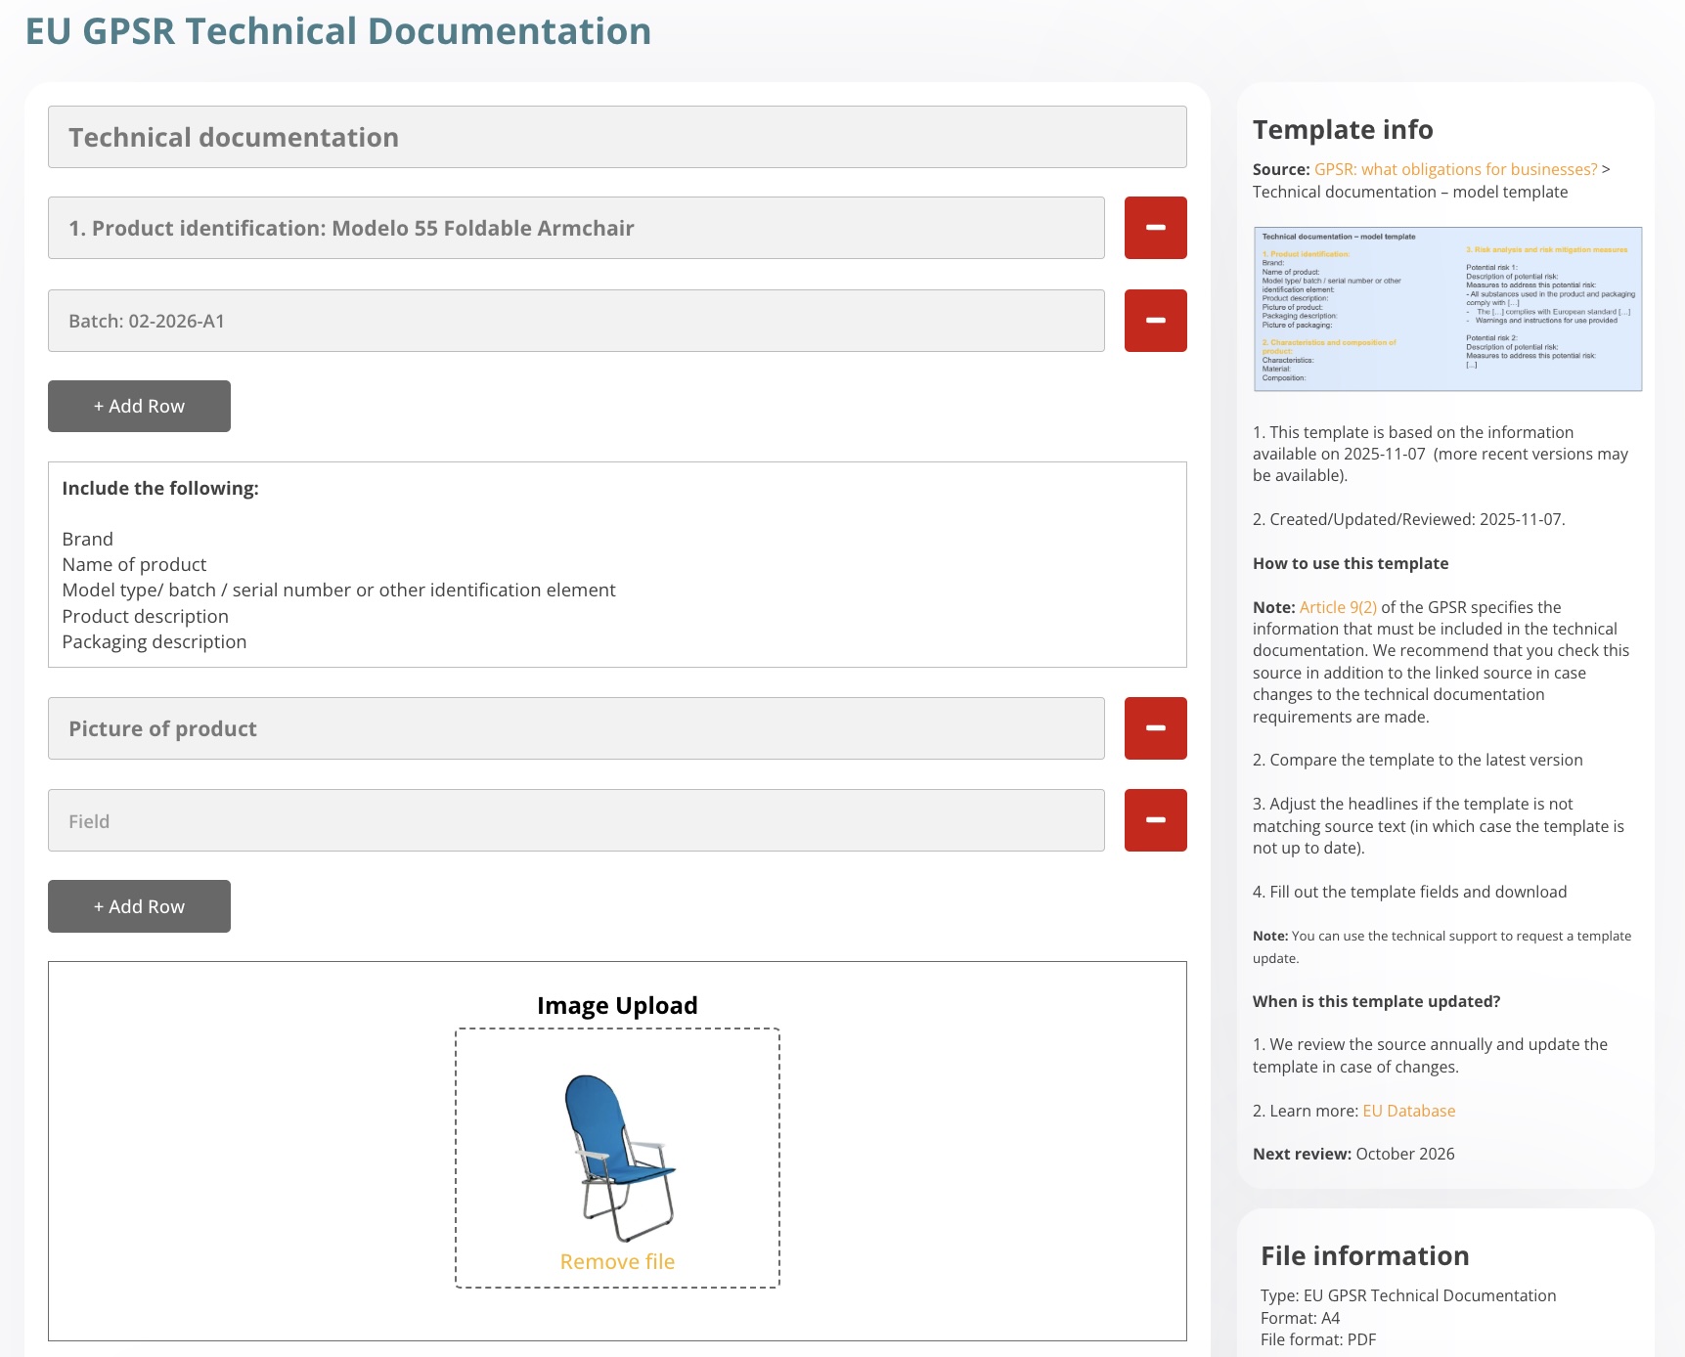Click Remove file under the chair image
Image resolution: width=1685 pixels, height=1357 pixels.
pyautogui.click(x=617, y=1261)
